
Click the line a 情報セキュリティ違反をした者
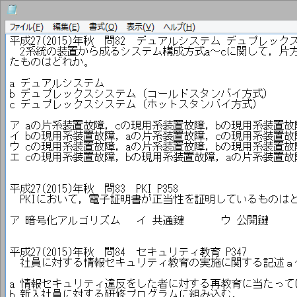coord(153,284)
